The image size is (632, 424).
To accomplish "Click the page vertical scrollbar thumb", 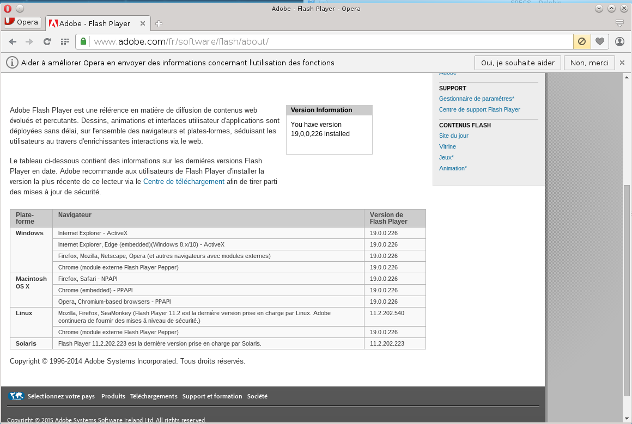I will click(627, 290).
